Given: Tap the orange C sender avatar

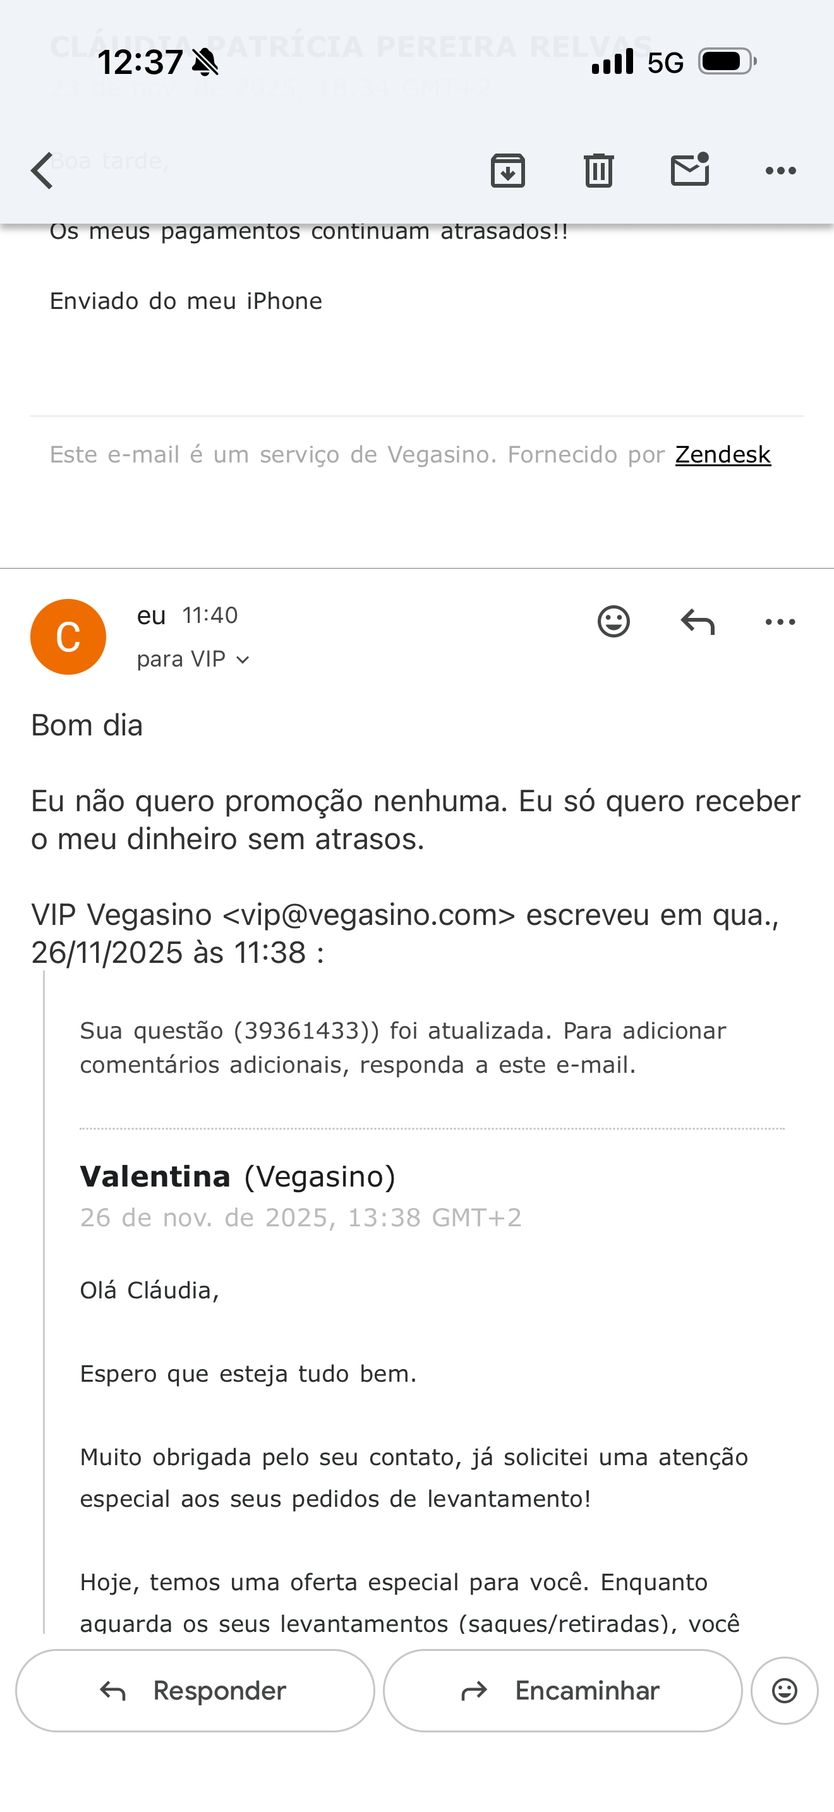Looking at the screenshot, I should [68, 637].
